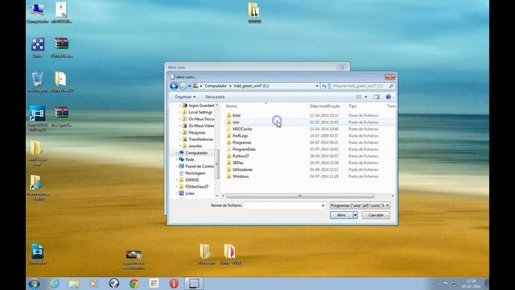The height and width of the screenshot is (290, 515).
Task: Select the ProgramData folder
Action: coord(244,149)
